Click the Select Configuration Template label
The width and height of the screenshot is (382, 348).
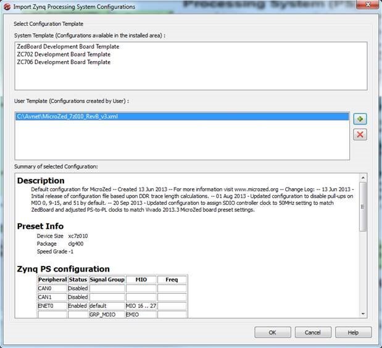49,24
